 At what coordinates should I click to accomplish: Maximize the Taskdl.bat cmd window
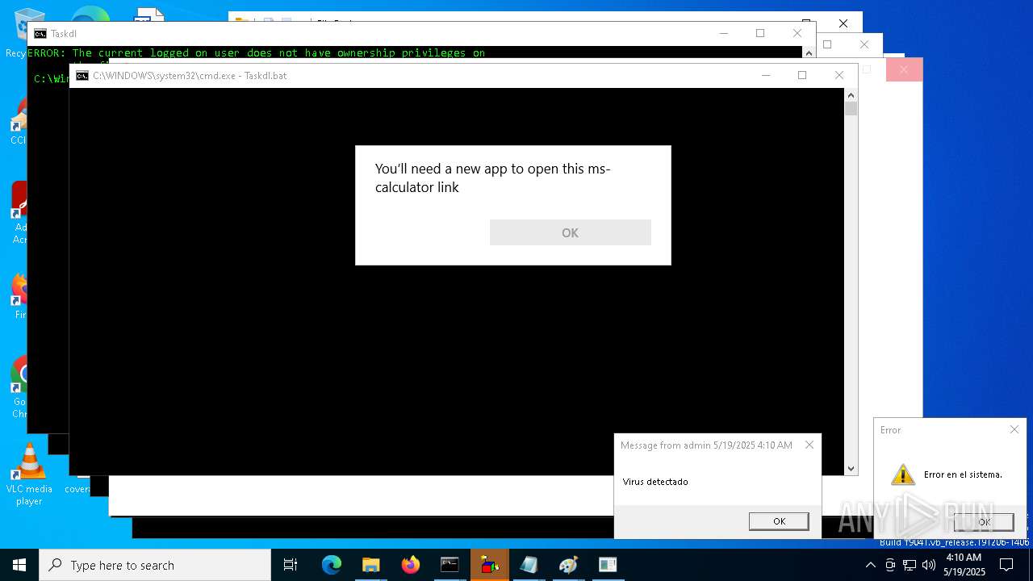(x=802, y=75)
